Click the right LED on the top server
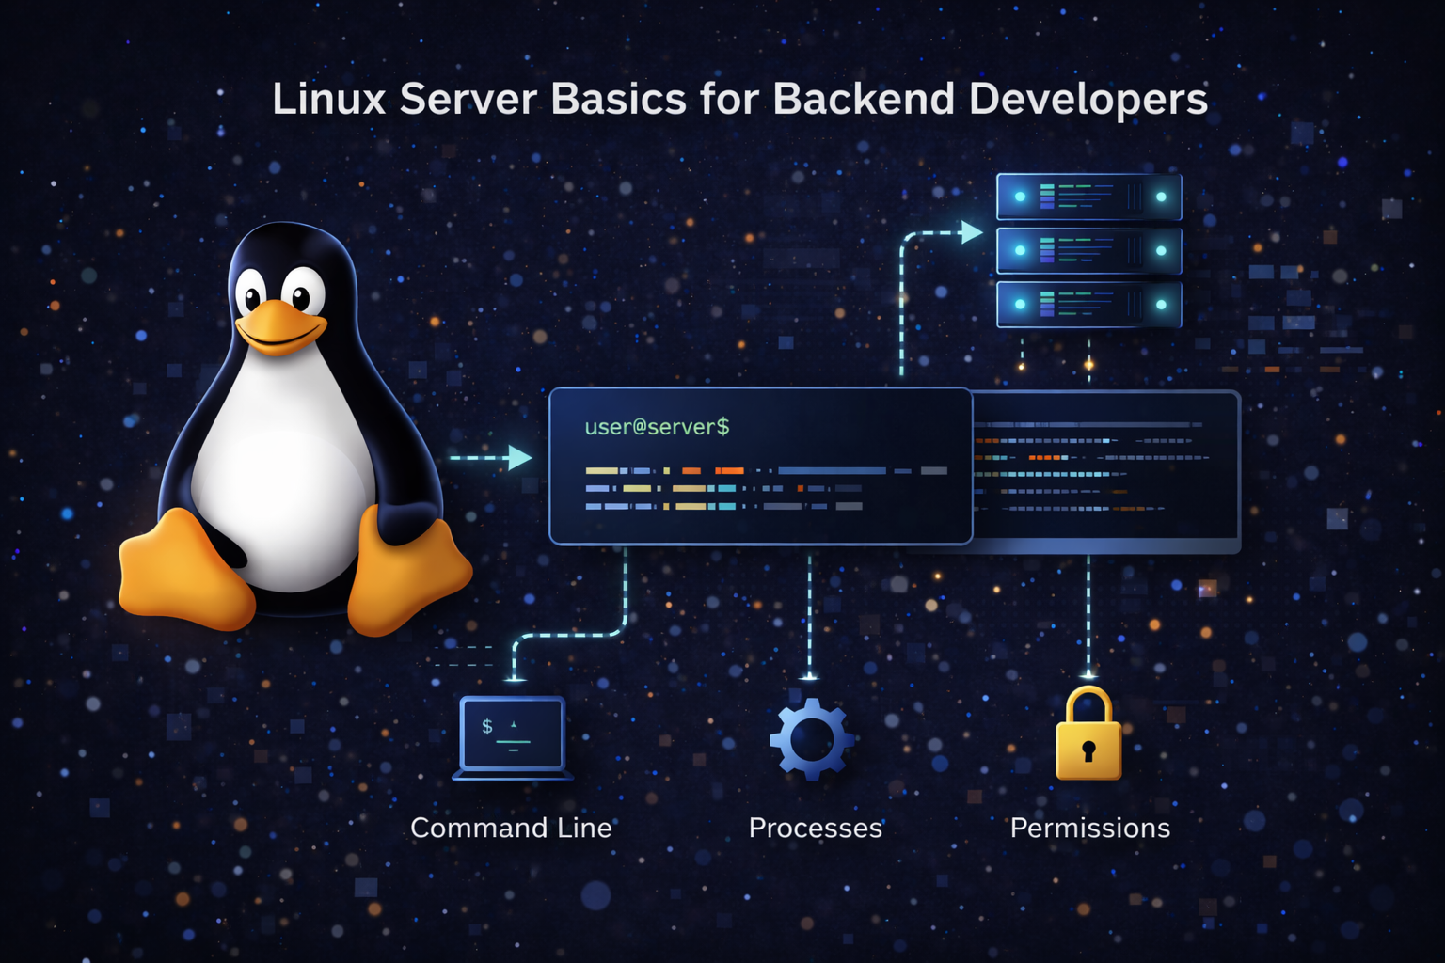 tap(1161, 197)
